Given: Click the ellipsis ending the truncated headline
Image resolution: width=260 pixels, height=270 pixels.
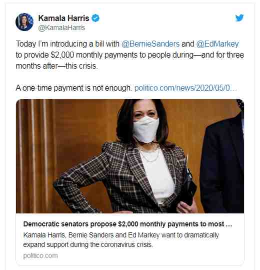Looking at the screenshot, I should pos(228,224).
